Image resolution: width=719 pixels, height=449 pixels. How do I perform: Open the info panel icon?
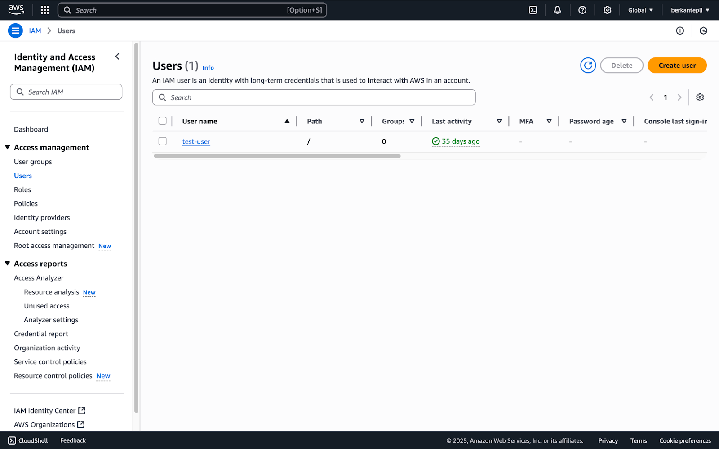[x=680, y=31]
